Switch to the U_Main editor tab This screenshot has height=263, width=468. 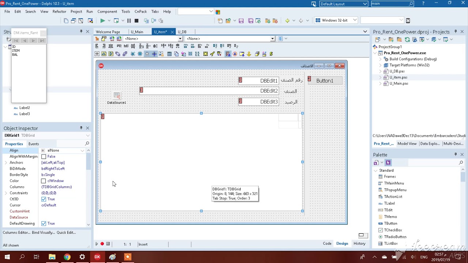pos(137,32)
